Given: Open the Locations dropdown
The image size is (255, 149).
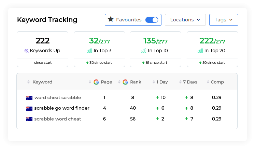Looking at the screenshot, I should pyautogui.click(x=185, y=20).
